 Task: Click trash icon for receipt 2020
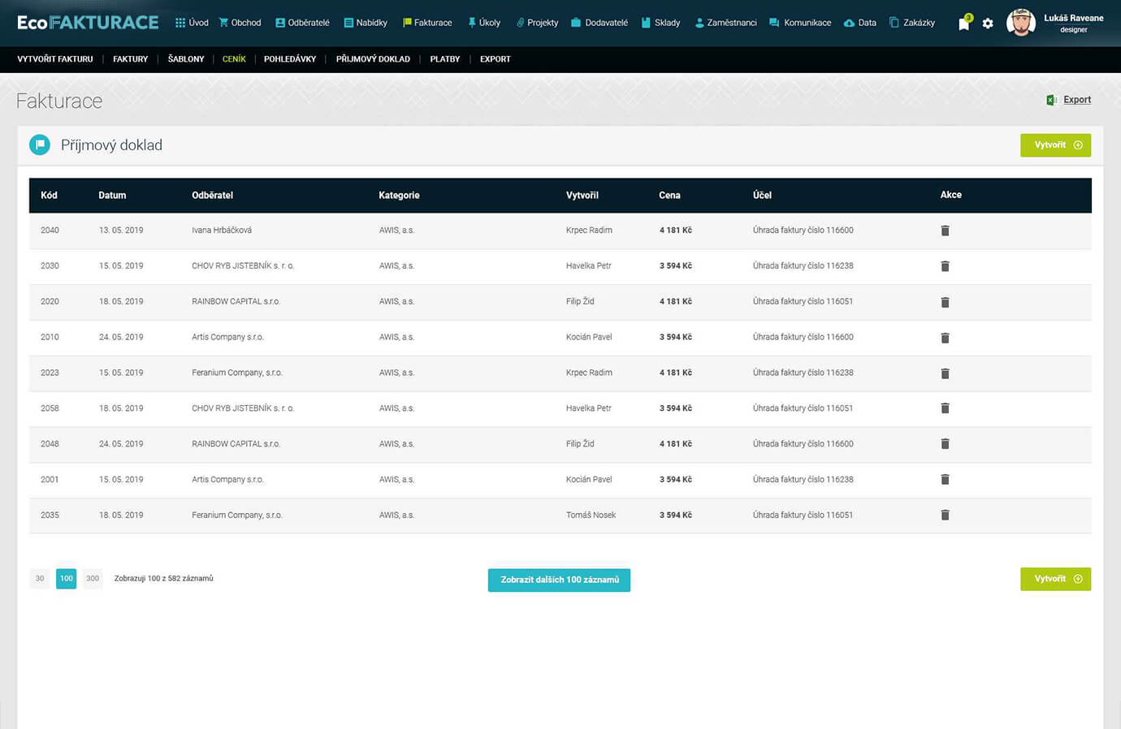945,302
